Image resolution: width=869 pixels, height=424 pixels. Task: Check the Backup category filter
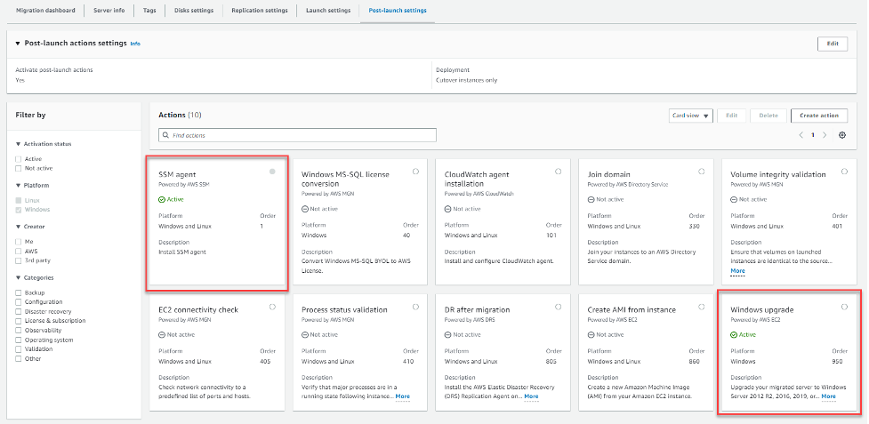click(x=19, y=292)
